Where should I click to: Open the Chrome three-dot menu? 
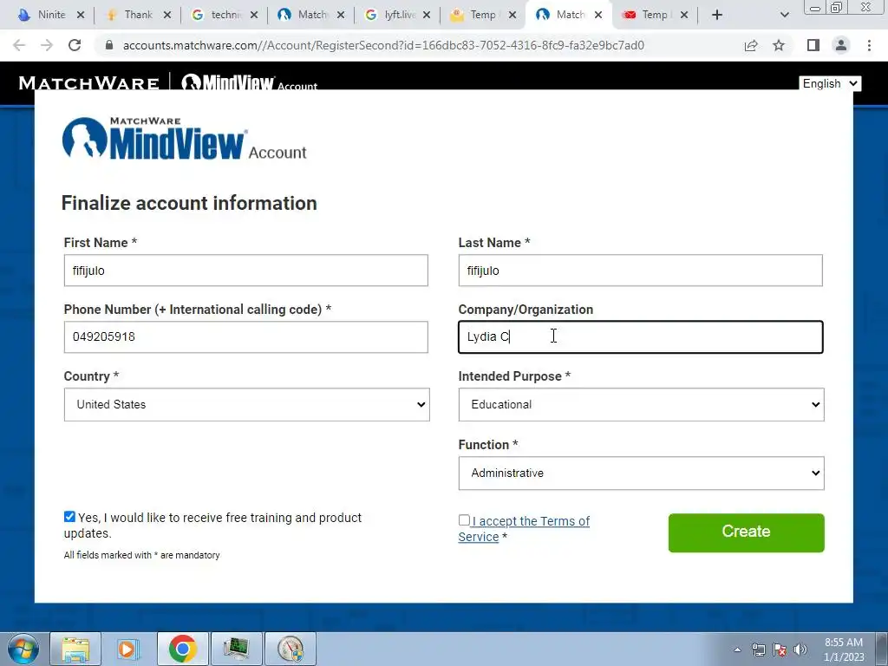(x=869, y=45)
